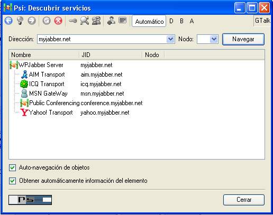Click the magnifying glass Search icon
Screen dimensions: 273x215
coord(85,21)
